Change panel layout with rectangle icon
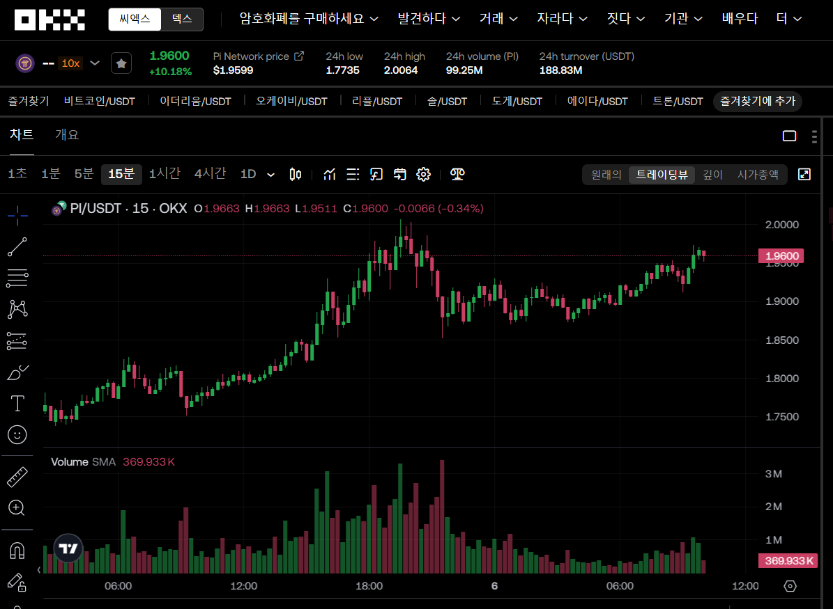Image resolution: width=833 pixels, height=609 pixels. [x=790, y=136]
